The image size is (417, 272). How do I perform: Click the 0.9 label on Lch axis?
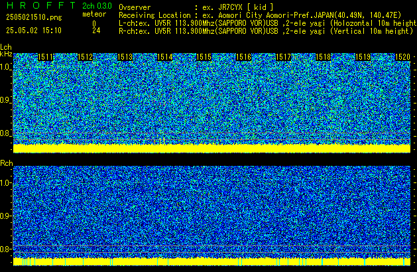pyautogui.click(x=5, y=100)
